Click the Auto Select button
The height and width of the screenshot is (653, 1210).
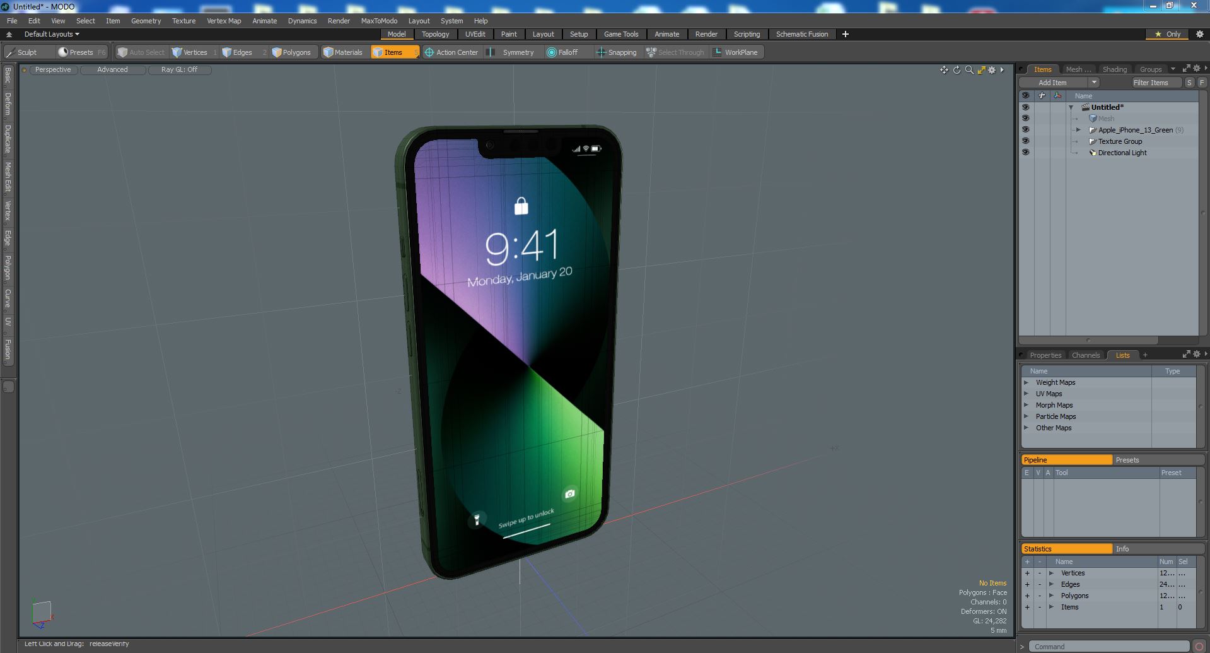click(x=141, y=52)
